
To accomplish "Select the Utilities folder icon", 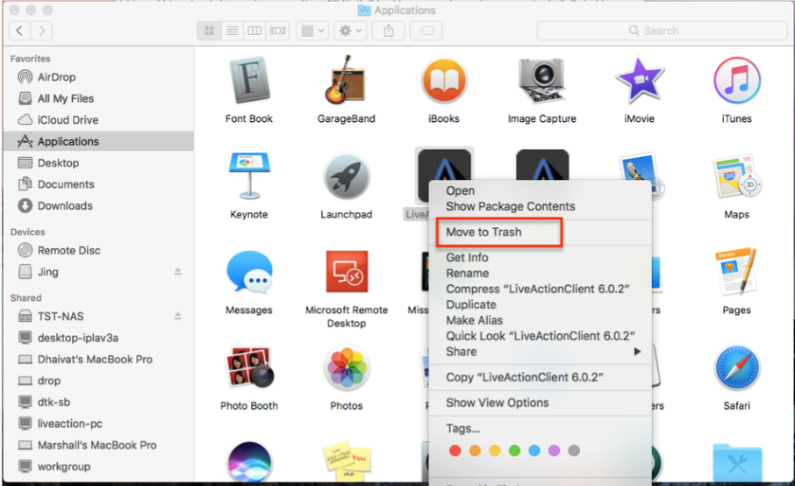I will pos(737,462).
